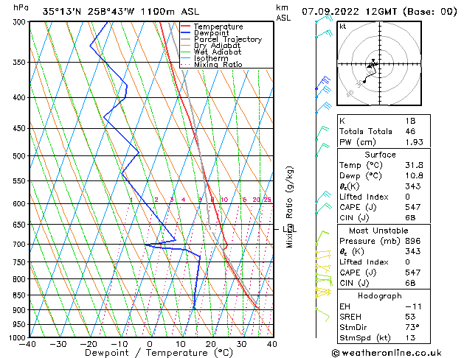Image resolution: width=464 pixels, height=358 pixels.
Task: Click the 0 temperature axis label
Action: coord(150,344)
